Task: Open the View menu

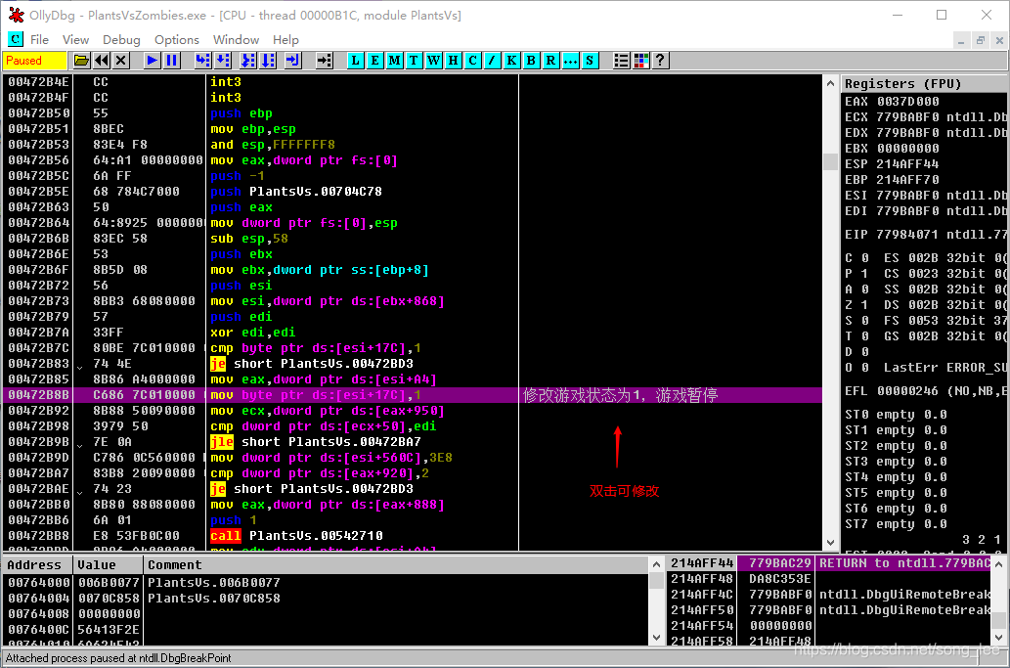Action: (75, 40)
